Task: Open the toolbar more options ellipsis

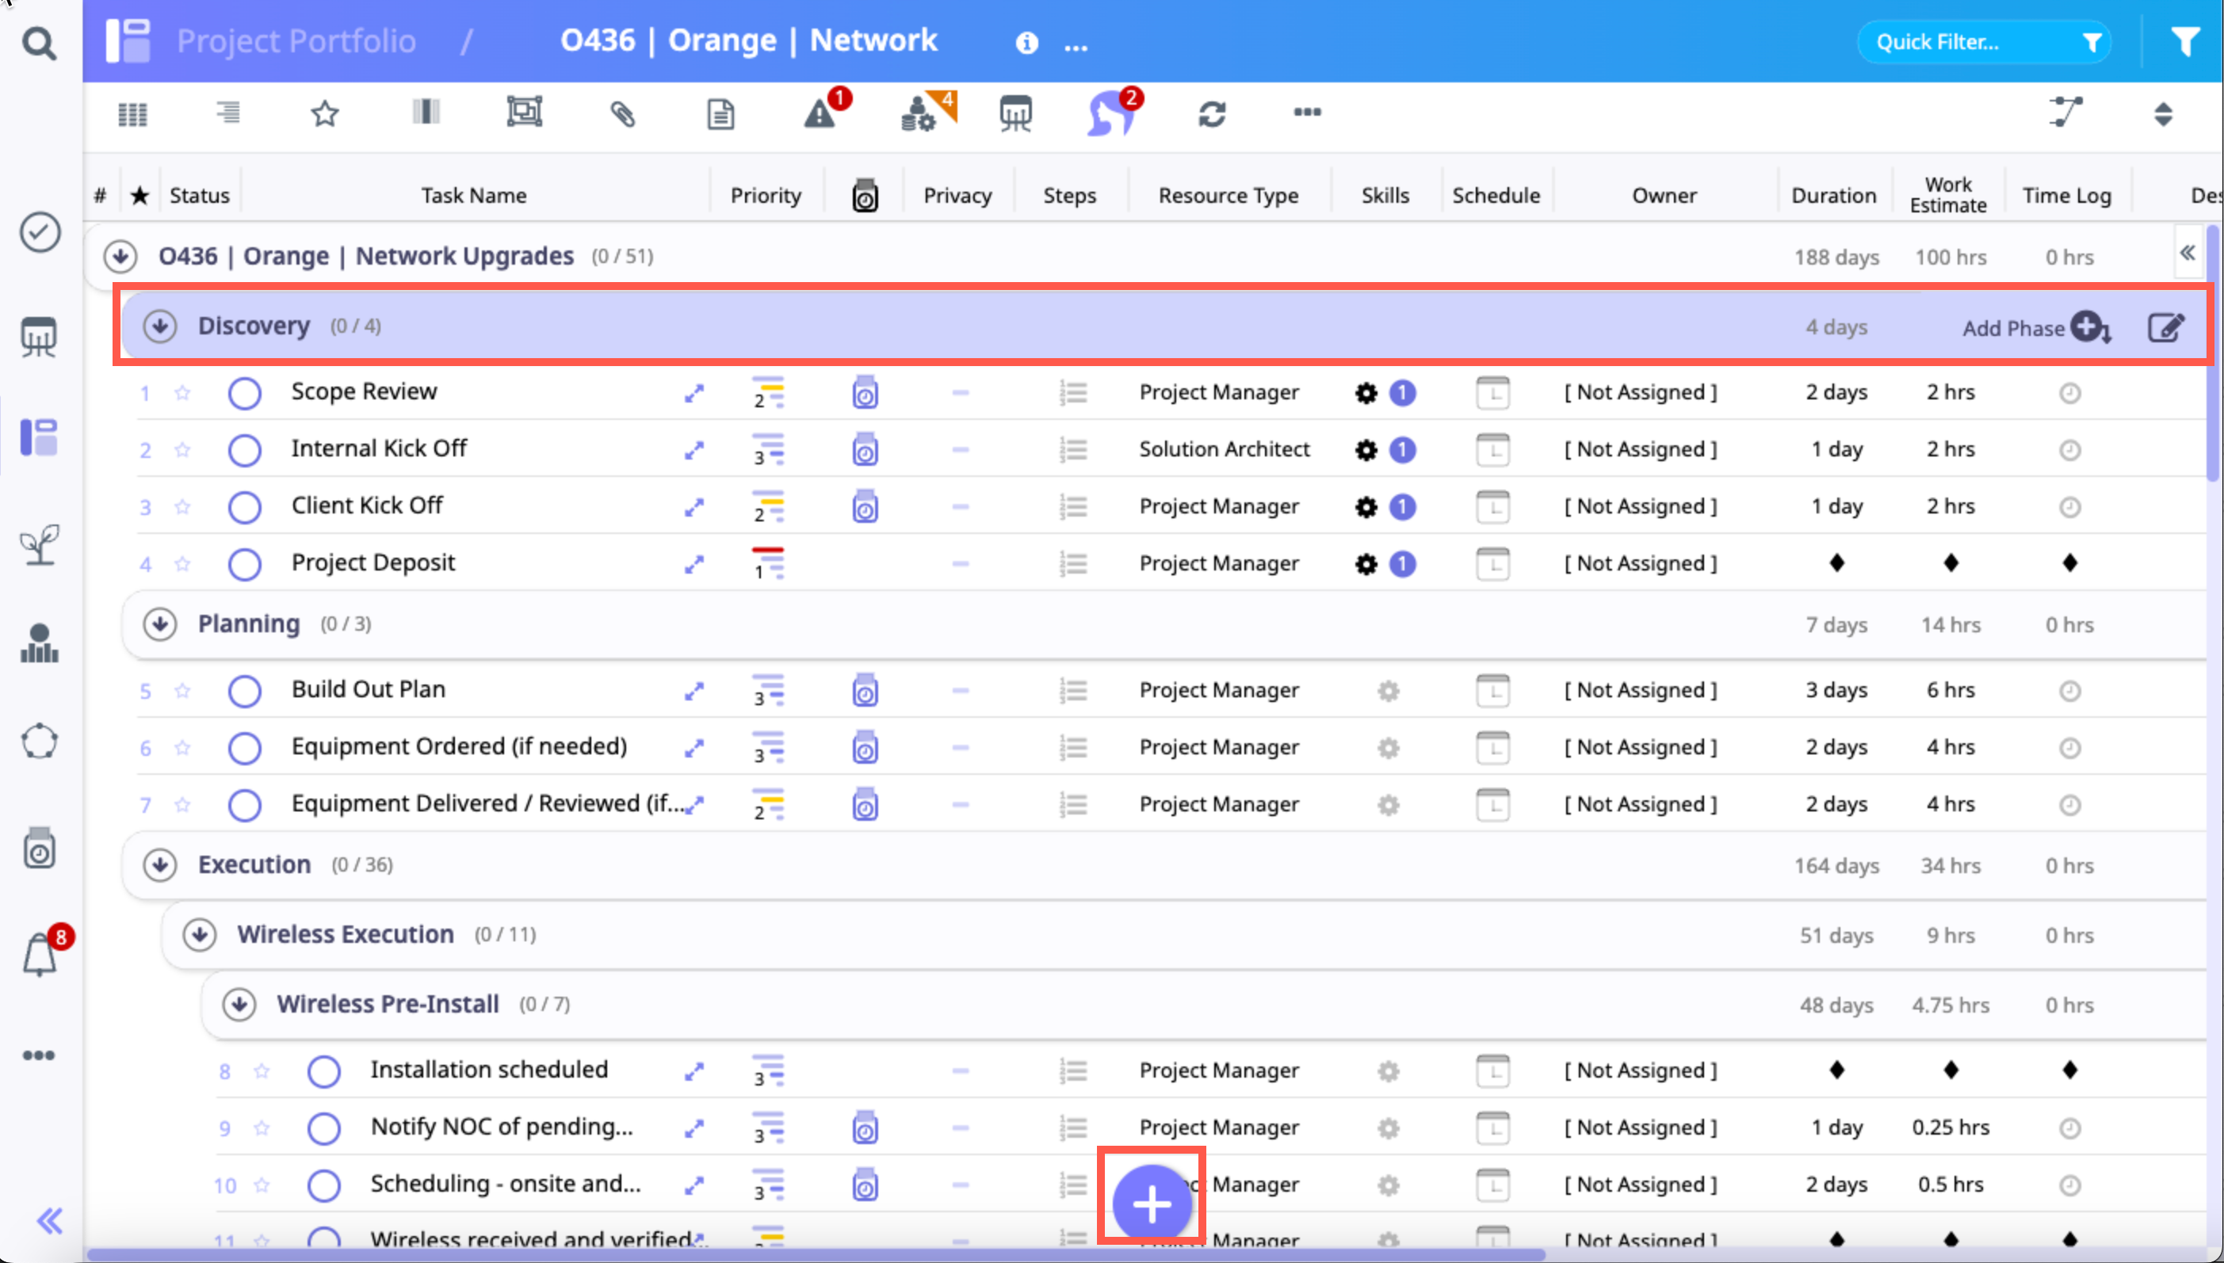Action: (x=1307, y=112)
